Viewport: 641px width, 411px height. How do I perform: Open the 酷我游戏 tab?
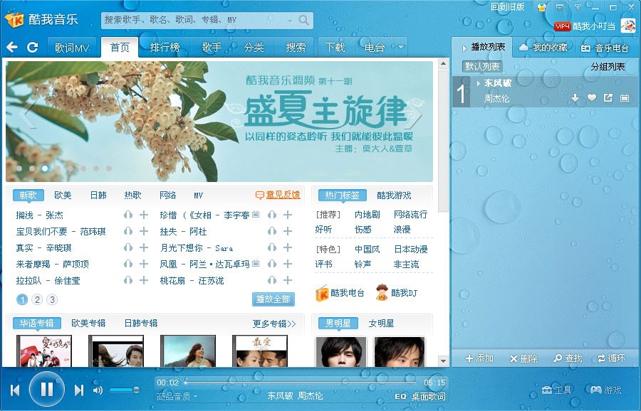(x=394, y=195)
